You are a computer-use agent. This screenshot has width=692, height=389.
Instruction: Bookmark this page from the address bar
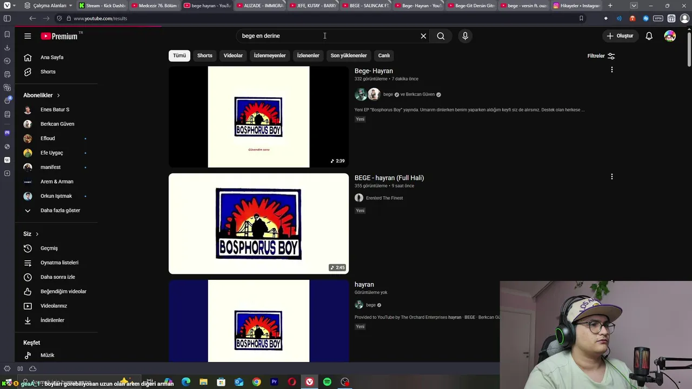581,18
